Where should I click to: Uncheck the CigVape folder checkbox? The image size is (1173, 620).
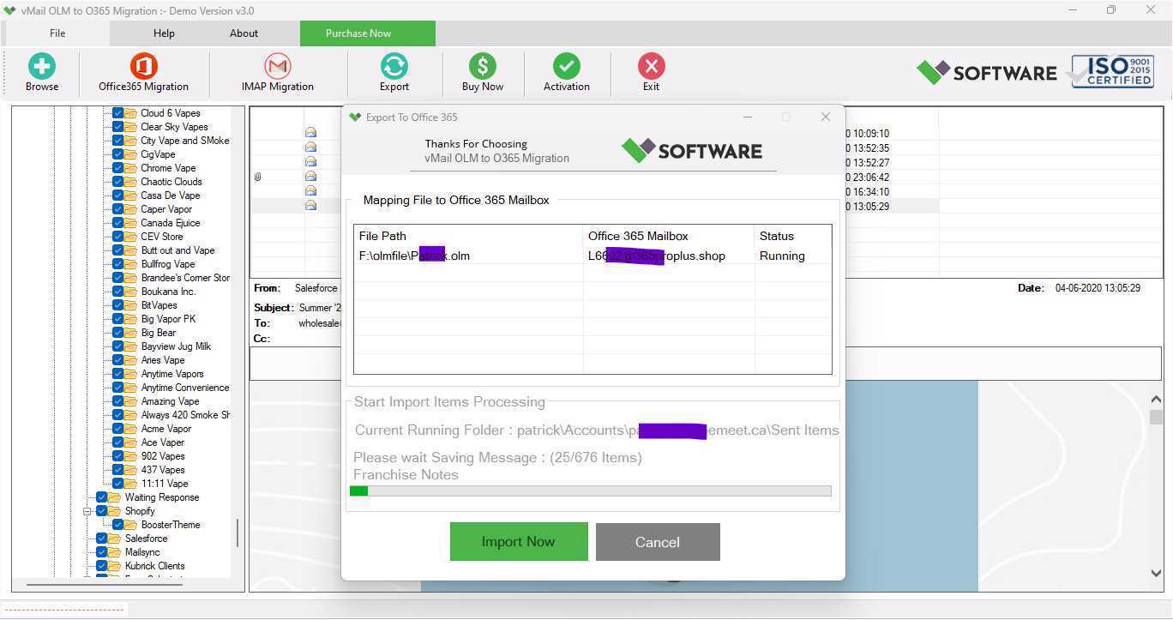click(x=118, y=154)
